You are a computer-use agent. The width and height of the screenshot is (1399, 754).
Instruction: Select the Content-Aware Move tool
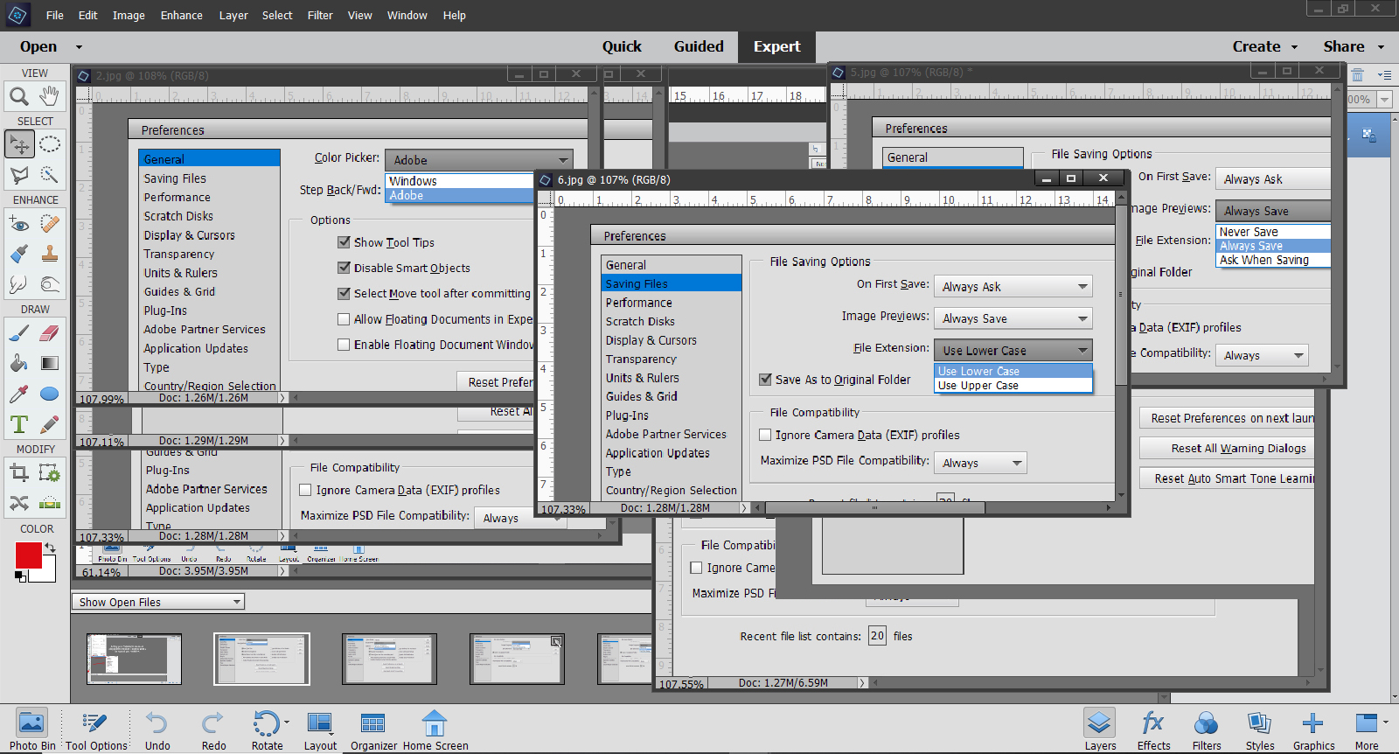(x=19, y=503)
